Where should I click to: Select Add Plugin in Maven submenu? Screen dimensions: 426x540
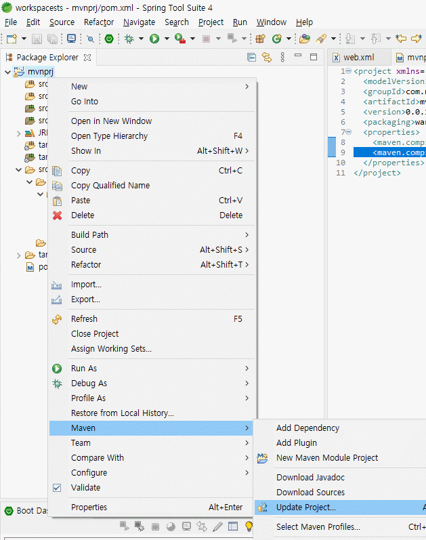click(x=340, y=443)
